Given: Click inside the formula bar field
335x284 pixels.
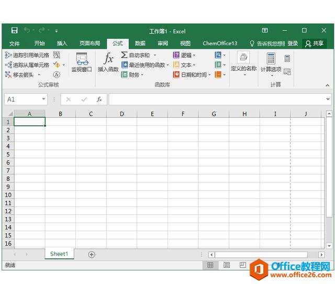Looking at the screenshot, I should [217, 99].
